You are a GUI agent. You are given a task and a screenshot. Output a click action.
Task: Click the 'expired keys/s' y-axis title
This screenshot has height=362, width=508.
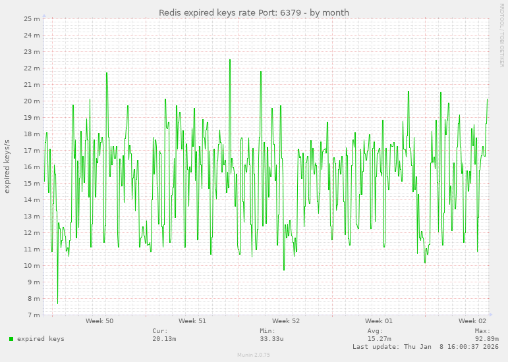pos(7,167)
